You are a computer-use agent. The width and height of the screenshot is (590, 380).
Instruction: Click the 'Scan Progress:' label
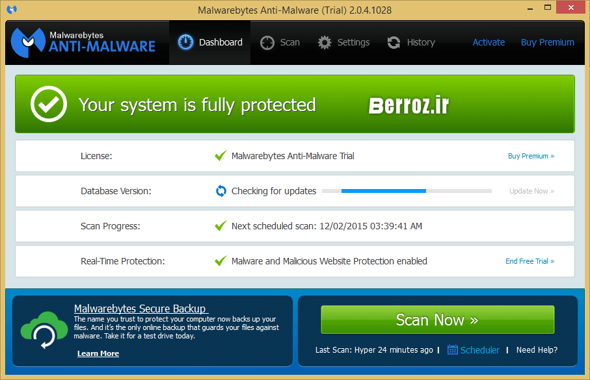click(110, 226)
